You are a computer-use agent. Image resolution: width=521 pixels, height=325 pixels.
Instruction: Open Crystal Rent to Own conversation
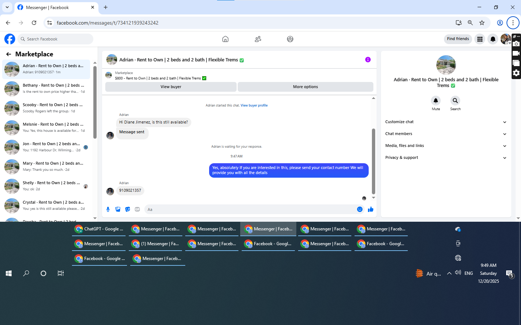coord(46,205)
